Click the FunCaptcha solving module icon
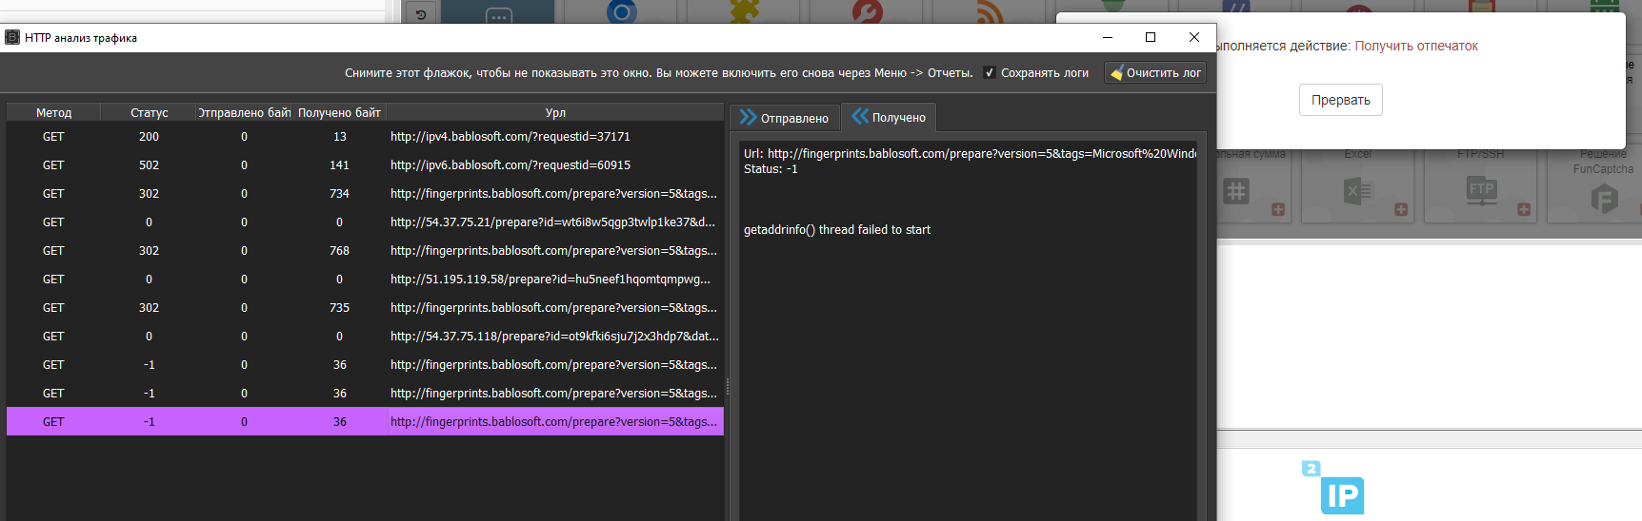 pos(1604,198)
